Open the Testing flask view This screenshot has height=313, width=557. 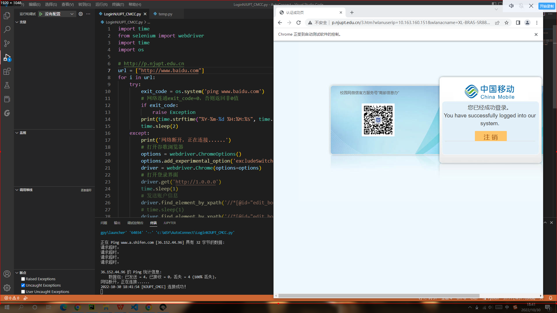[7, 85]
